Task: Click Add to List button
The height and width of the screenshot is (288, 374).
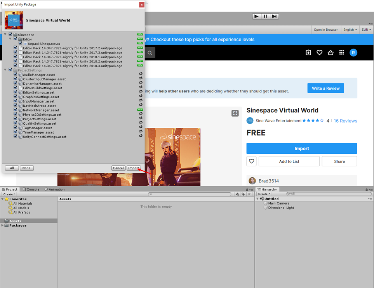Action: click(289, 161)
